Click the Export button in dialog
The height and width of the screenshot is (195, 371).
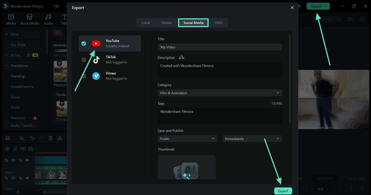pos(283,191)
